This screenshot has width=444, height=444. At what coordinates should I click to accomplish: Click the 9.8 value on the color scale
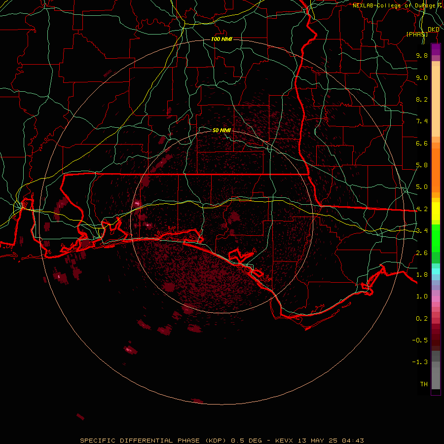422,55
